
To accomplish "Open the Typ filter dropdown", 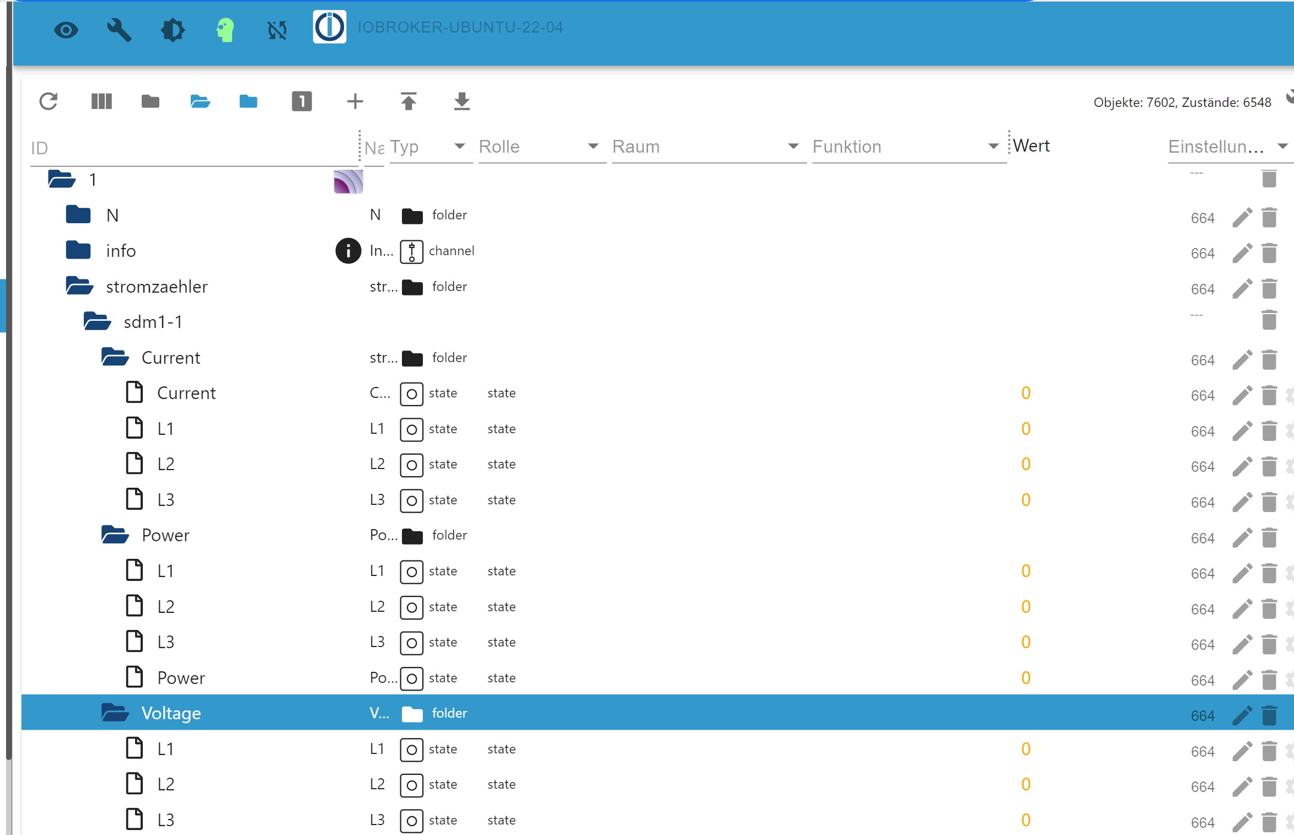I will tap(431, 147).
